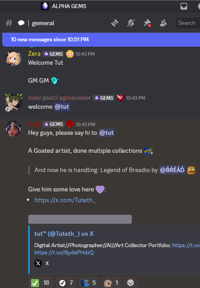Click the ALPHA GEMS server icon

tap(45, 6)
